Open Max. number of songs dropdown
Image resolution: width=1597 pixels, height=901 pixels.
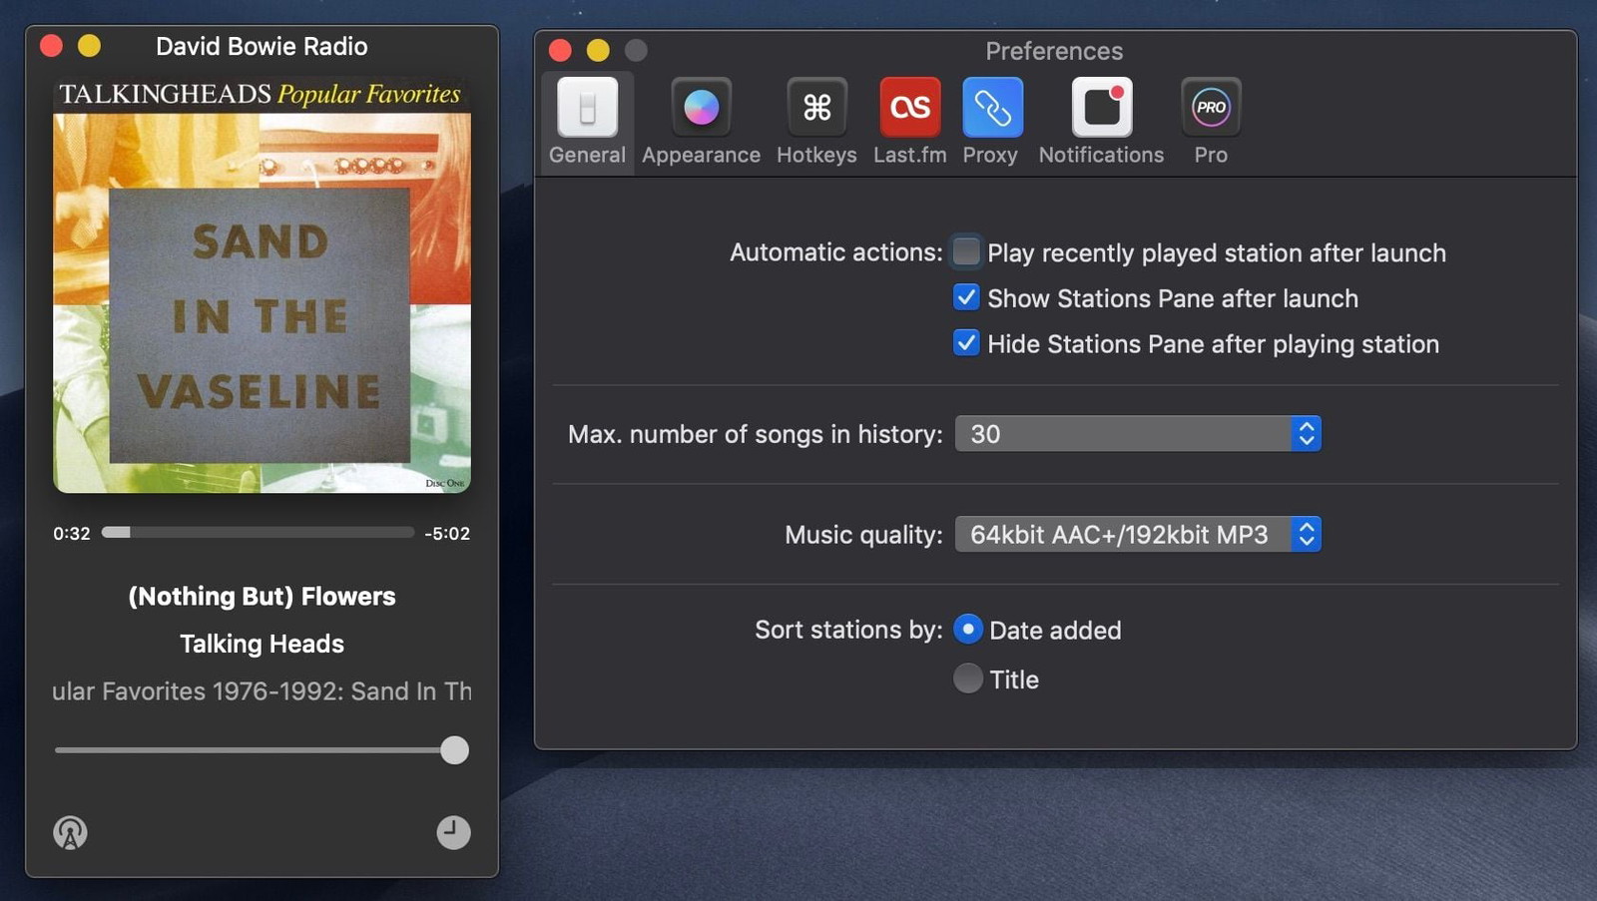coord(1138,434)
